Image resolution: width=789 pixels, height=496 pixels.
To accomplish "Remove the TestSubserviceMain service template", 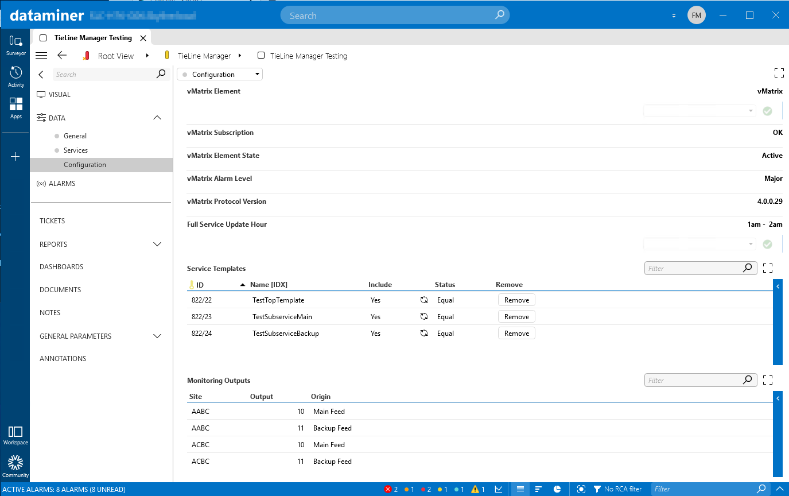I will pyautogui.click(x=516, y=317).
